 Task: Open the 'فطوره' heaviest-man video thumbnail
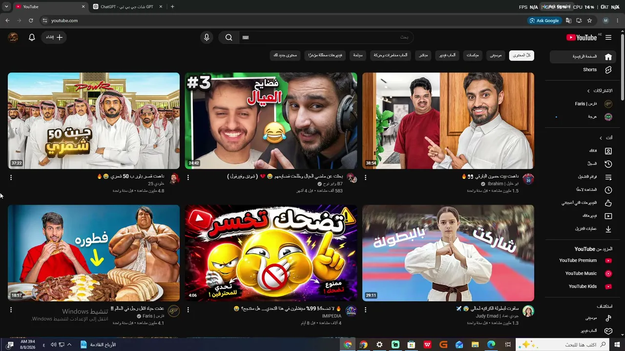tap(94, 253)
